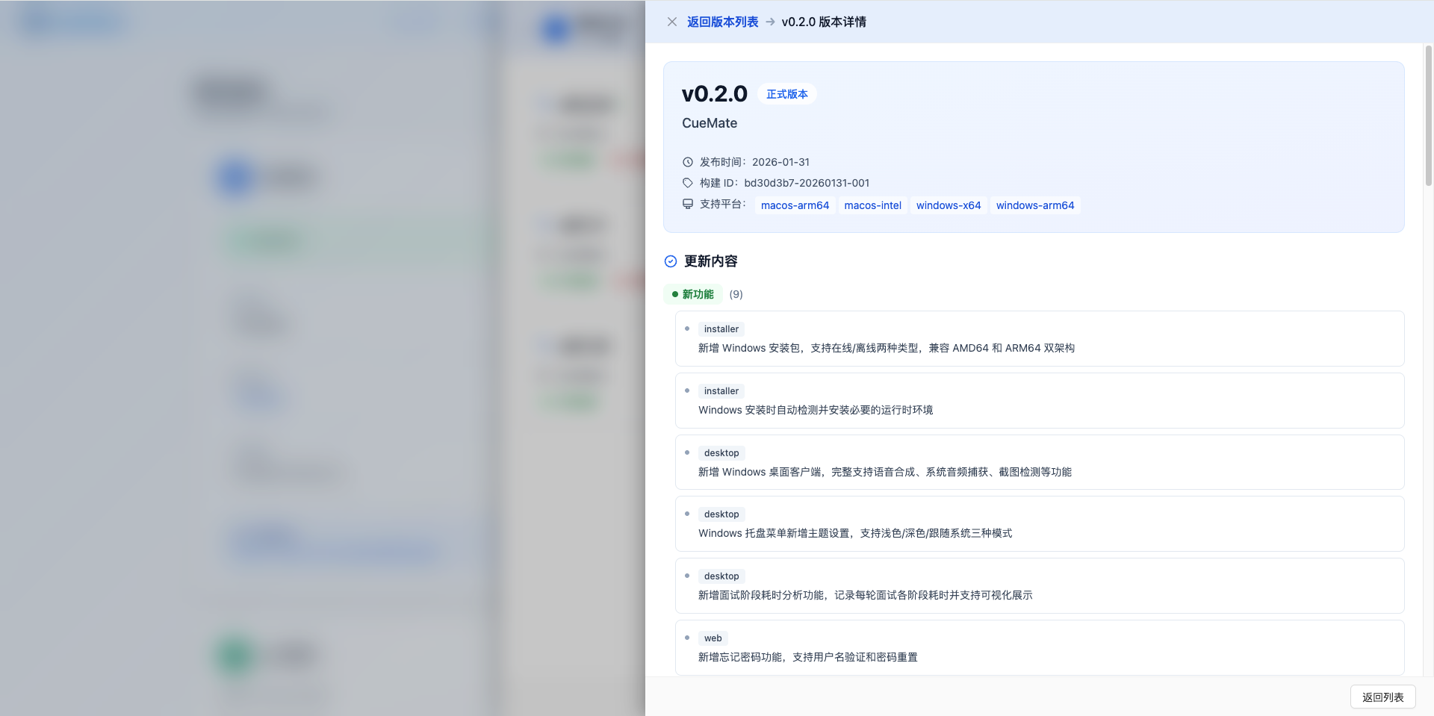This screenshot has height=716, width=1434.
Task: Click the check-circle icon beside 更新内容
Action: (671, 261)
